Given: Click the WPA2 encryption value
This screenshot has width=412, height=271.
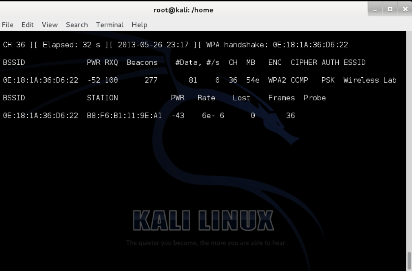Looking at the screenshot, I should [277, 80].
